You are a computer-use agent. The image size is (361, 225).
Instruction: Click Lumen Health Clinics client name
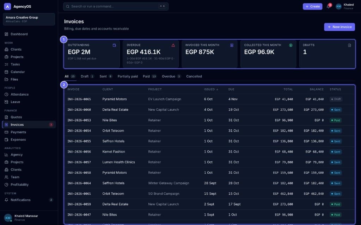pos(118,162)
